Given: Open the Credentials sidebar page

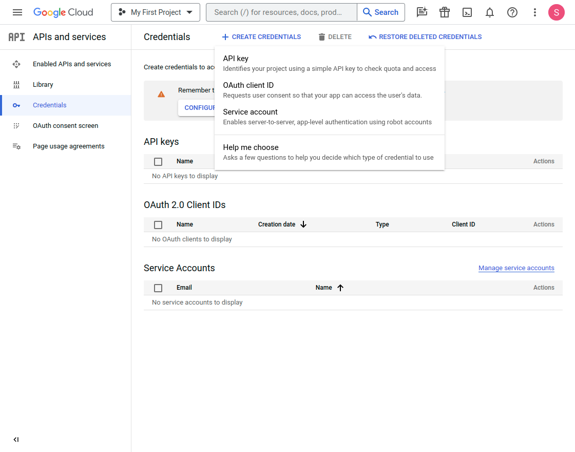Looking at the screenshot, I should click(x=66, y=105).
